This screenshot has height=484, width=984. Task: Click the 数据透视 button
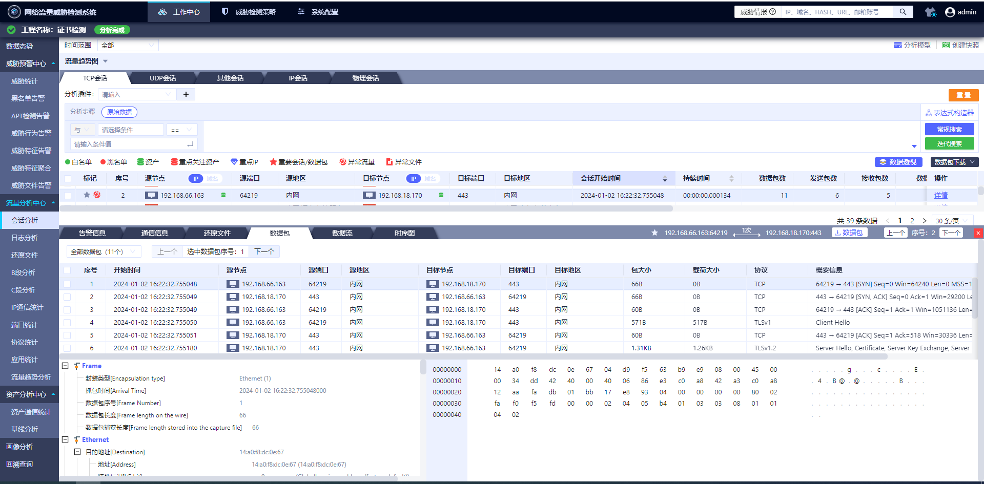(x=898, y=162)
